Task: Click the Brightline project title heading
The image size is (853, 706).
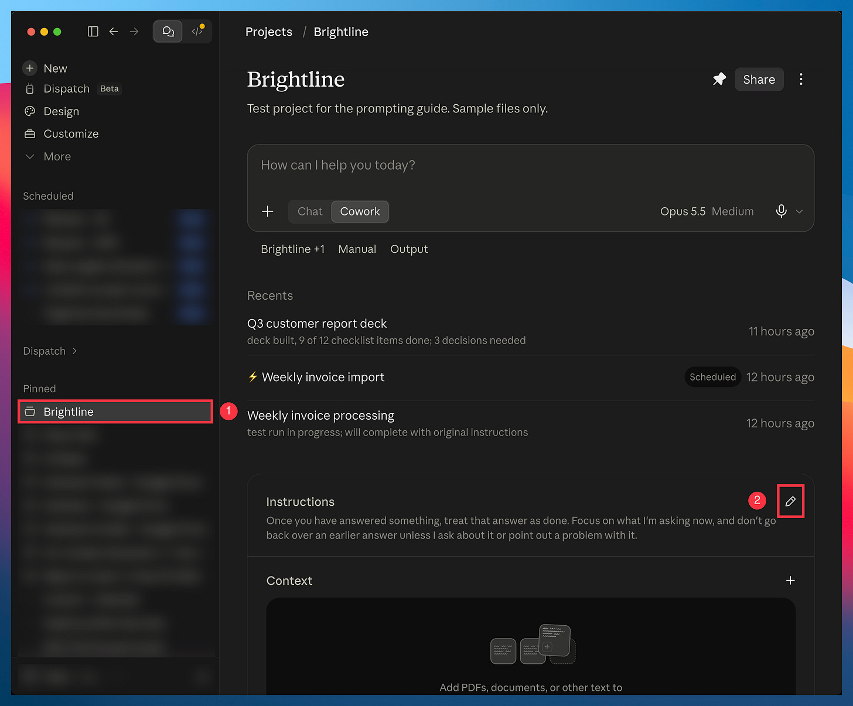Action: [296, 80]
